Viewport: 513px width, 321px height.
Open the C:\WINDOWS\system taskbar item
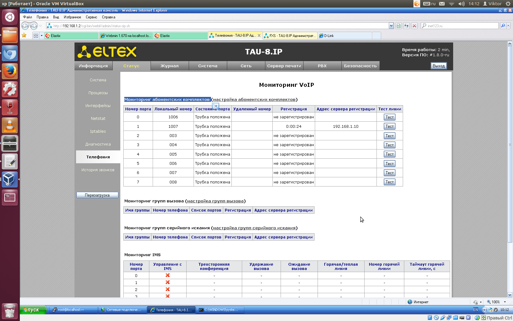coord(220,310)
